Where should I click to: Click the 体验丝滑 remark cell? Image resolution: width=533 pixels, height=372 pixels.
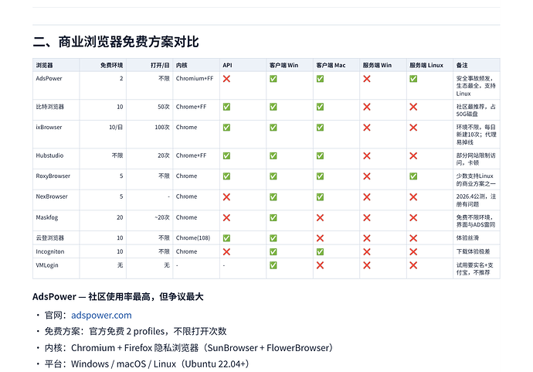(477, 238)
